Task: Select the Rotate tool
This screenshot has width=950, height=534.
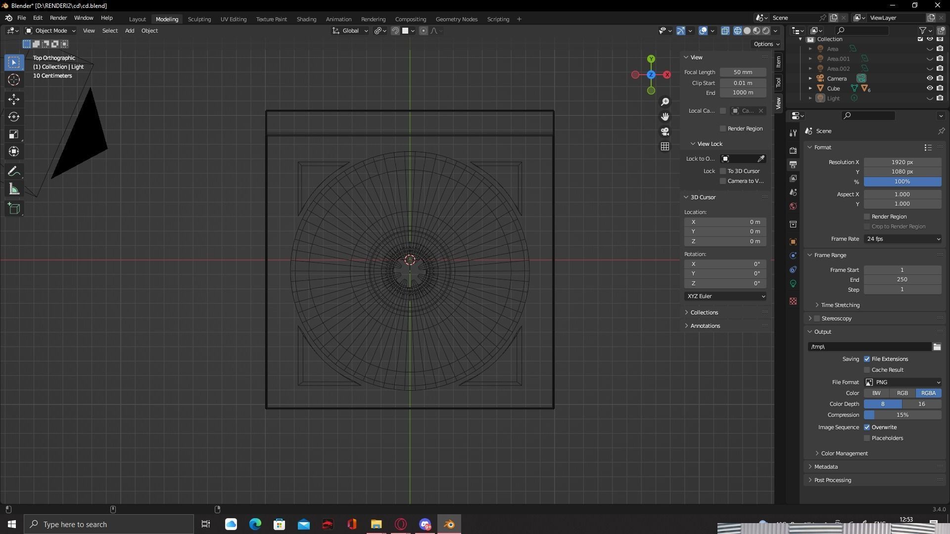Action: tap(14, 117)
